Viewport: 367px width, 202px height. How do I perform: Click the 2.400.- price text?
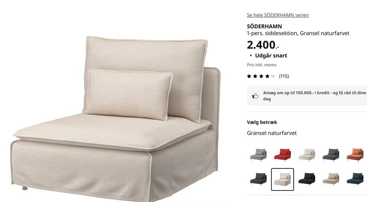coord(263,45)
